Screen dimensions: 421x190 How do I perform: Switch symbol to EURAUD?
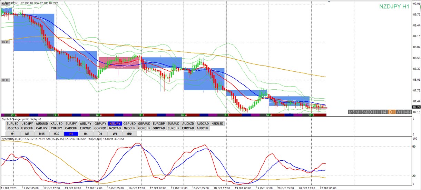click(173, 123)
